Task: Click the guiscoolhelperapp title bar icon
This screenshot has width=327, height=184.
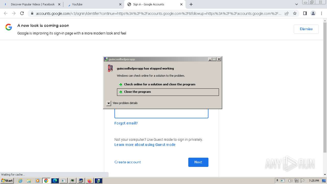Action: tap(106, 59)
